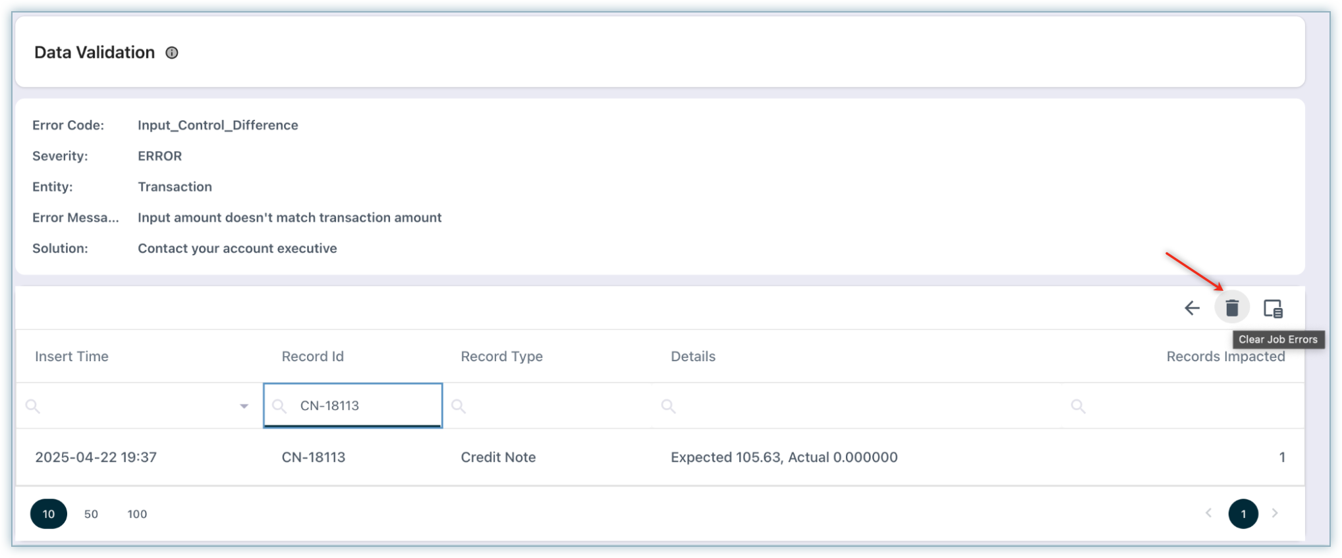Sort by Record Type column header
1342x558 pixels.
pyautogui.click(x=501, y=357)
